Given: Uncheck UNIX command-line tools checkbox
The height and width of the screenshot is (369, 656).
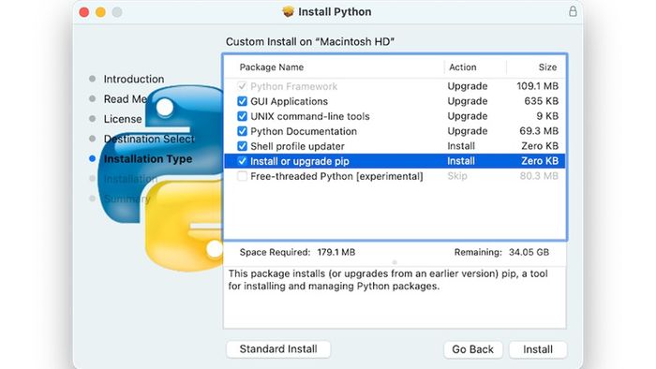Looking at the screenshot, I should point(242,116).
